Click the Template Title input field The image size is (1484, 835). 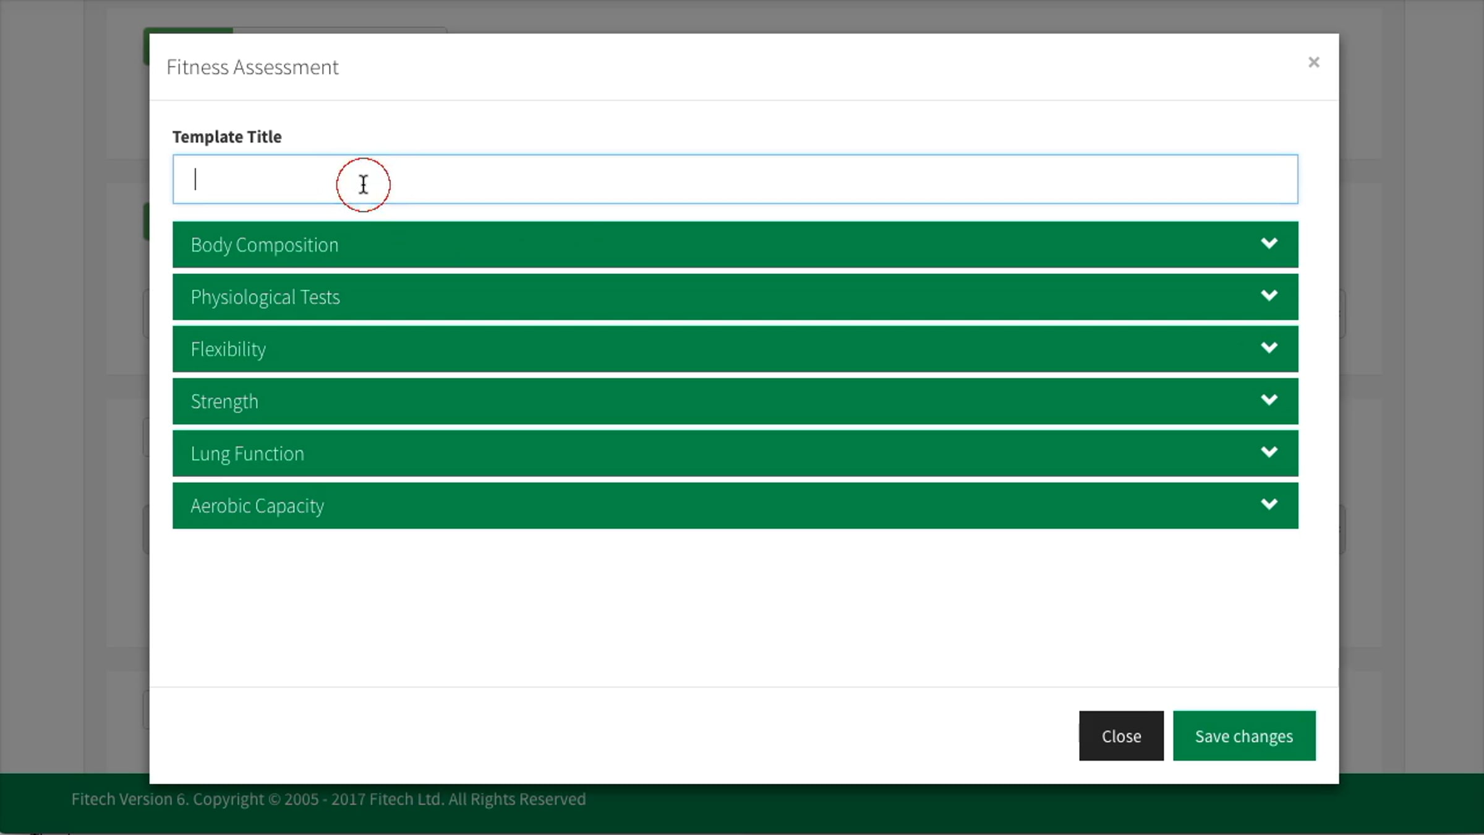(735, 179)
